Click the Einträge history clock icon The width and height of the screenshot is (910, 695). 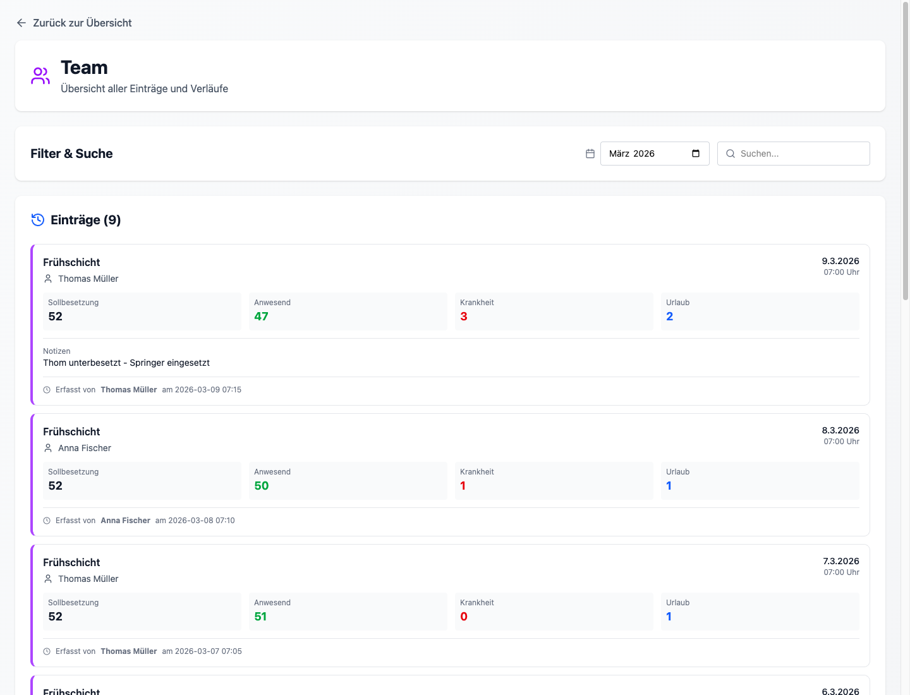tap(38, 220)
